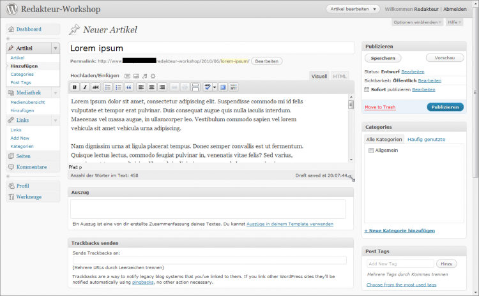This screenshot has height=296, width=479.
Task: Center-align the text
Action: pyautogui.click(x=151, y=87)
